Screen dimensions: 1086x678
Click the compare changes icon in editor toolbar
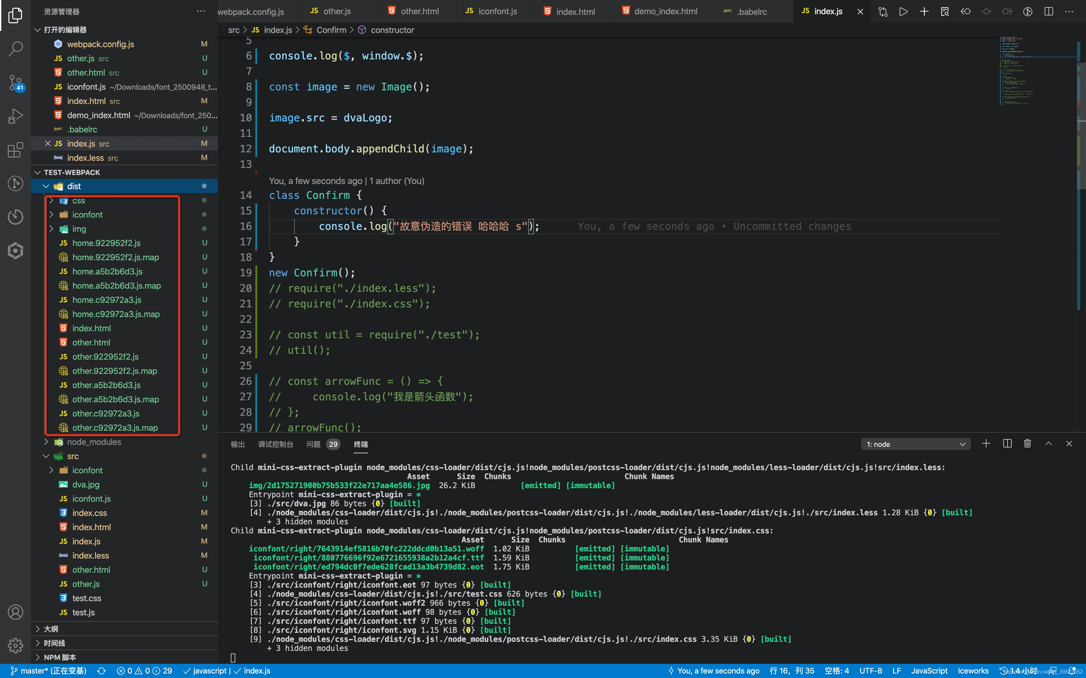[x=883, y=12]
